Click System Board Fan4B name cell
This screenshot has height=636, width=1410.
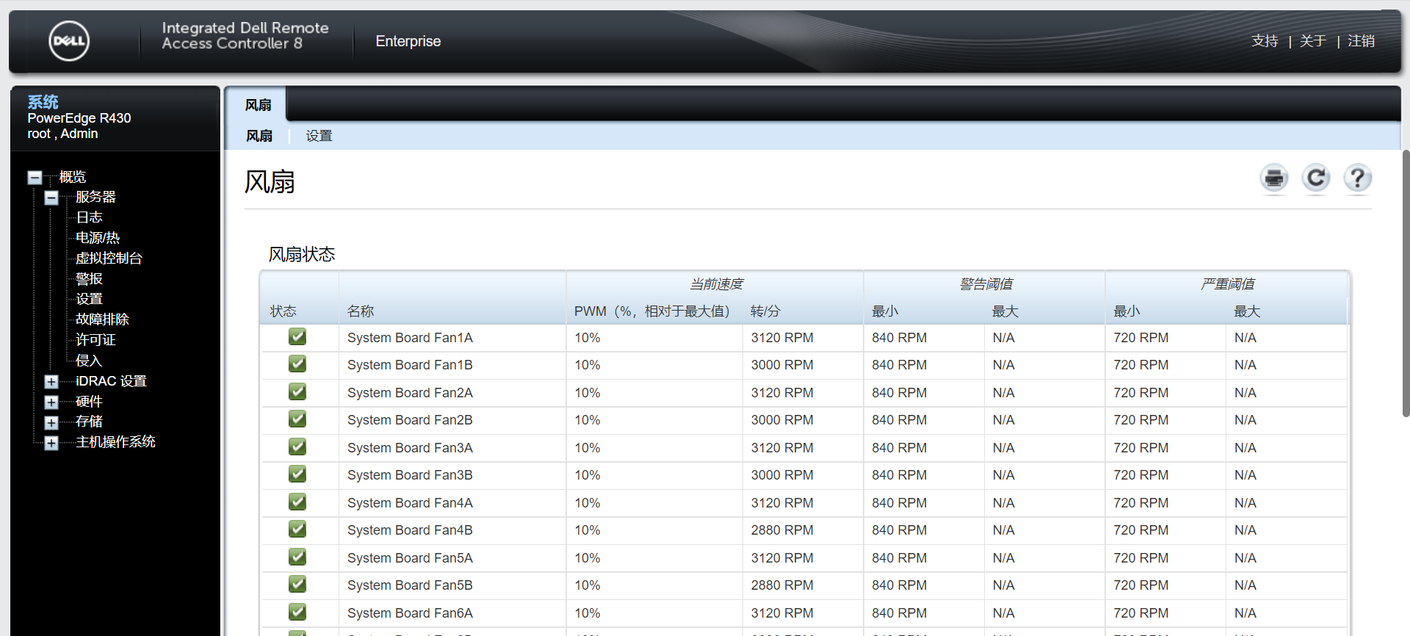point(410,530)
